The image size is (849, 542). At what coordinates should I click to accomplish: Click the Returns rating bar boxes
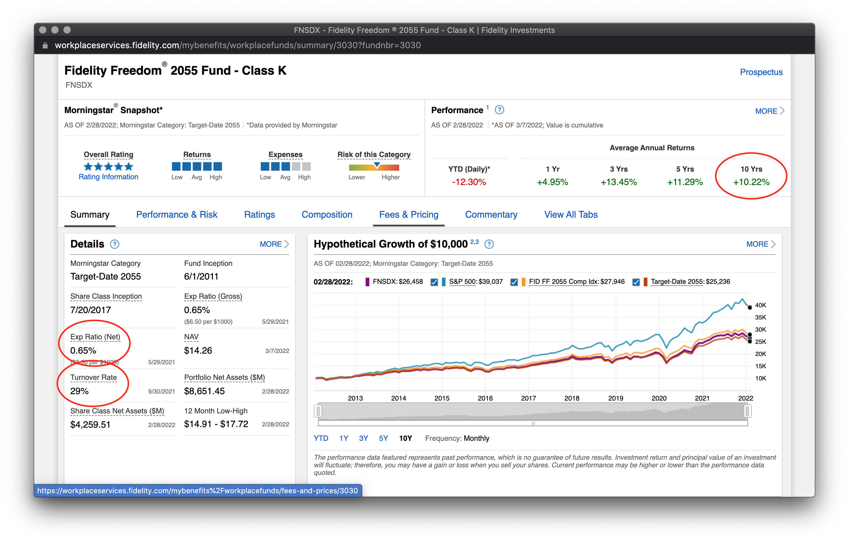click(x=197, y=166)
